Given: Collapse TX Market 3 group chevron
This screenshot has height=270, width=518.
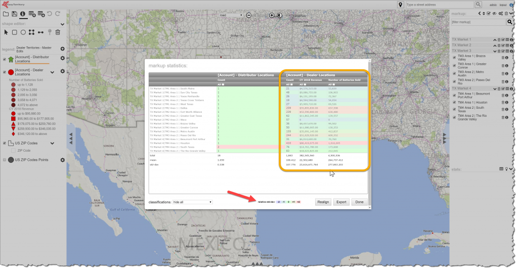Looking at the screenshot, I should (495, 51).
